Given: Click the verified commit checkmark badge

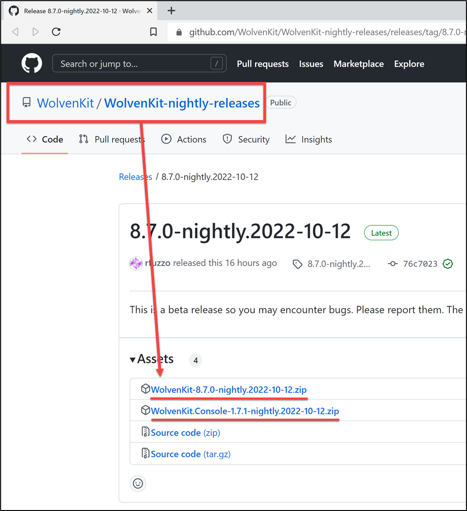Looking at the screenshot, I should [x=447, y=264].
